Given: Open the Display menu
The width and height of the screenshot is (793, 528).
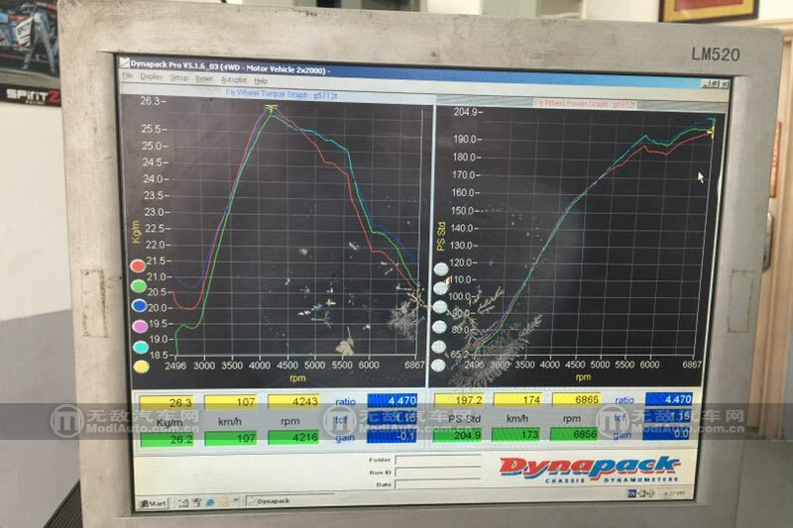Looking at the screenshot, I should point(152,77).
